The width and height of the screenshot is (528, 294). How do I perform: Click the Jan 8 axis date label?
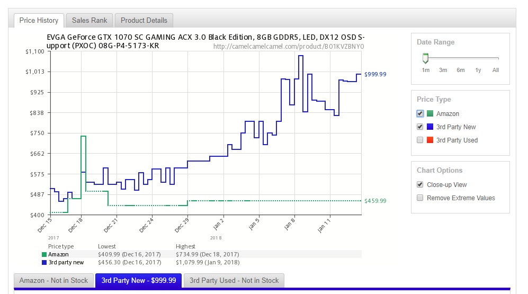[290, 224]
